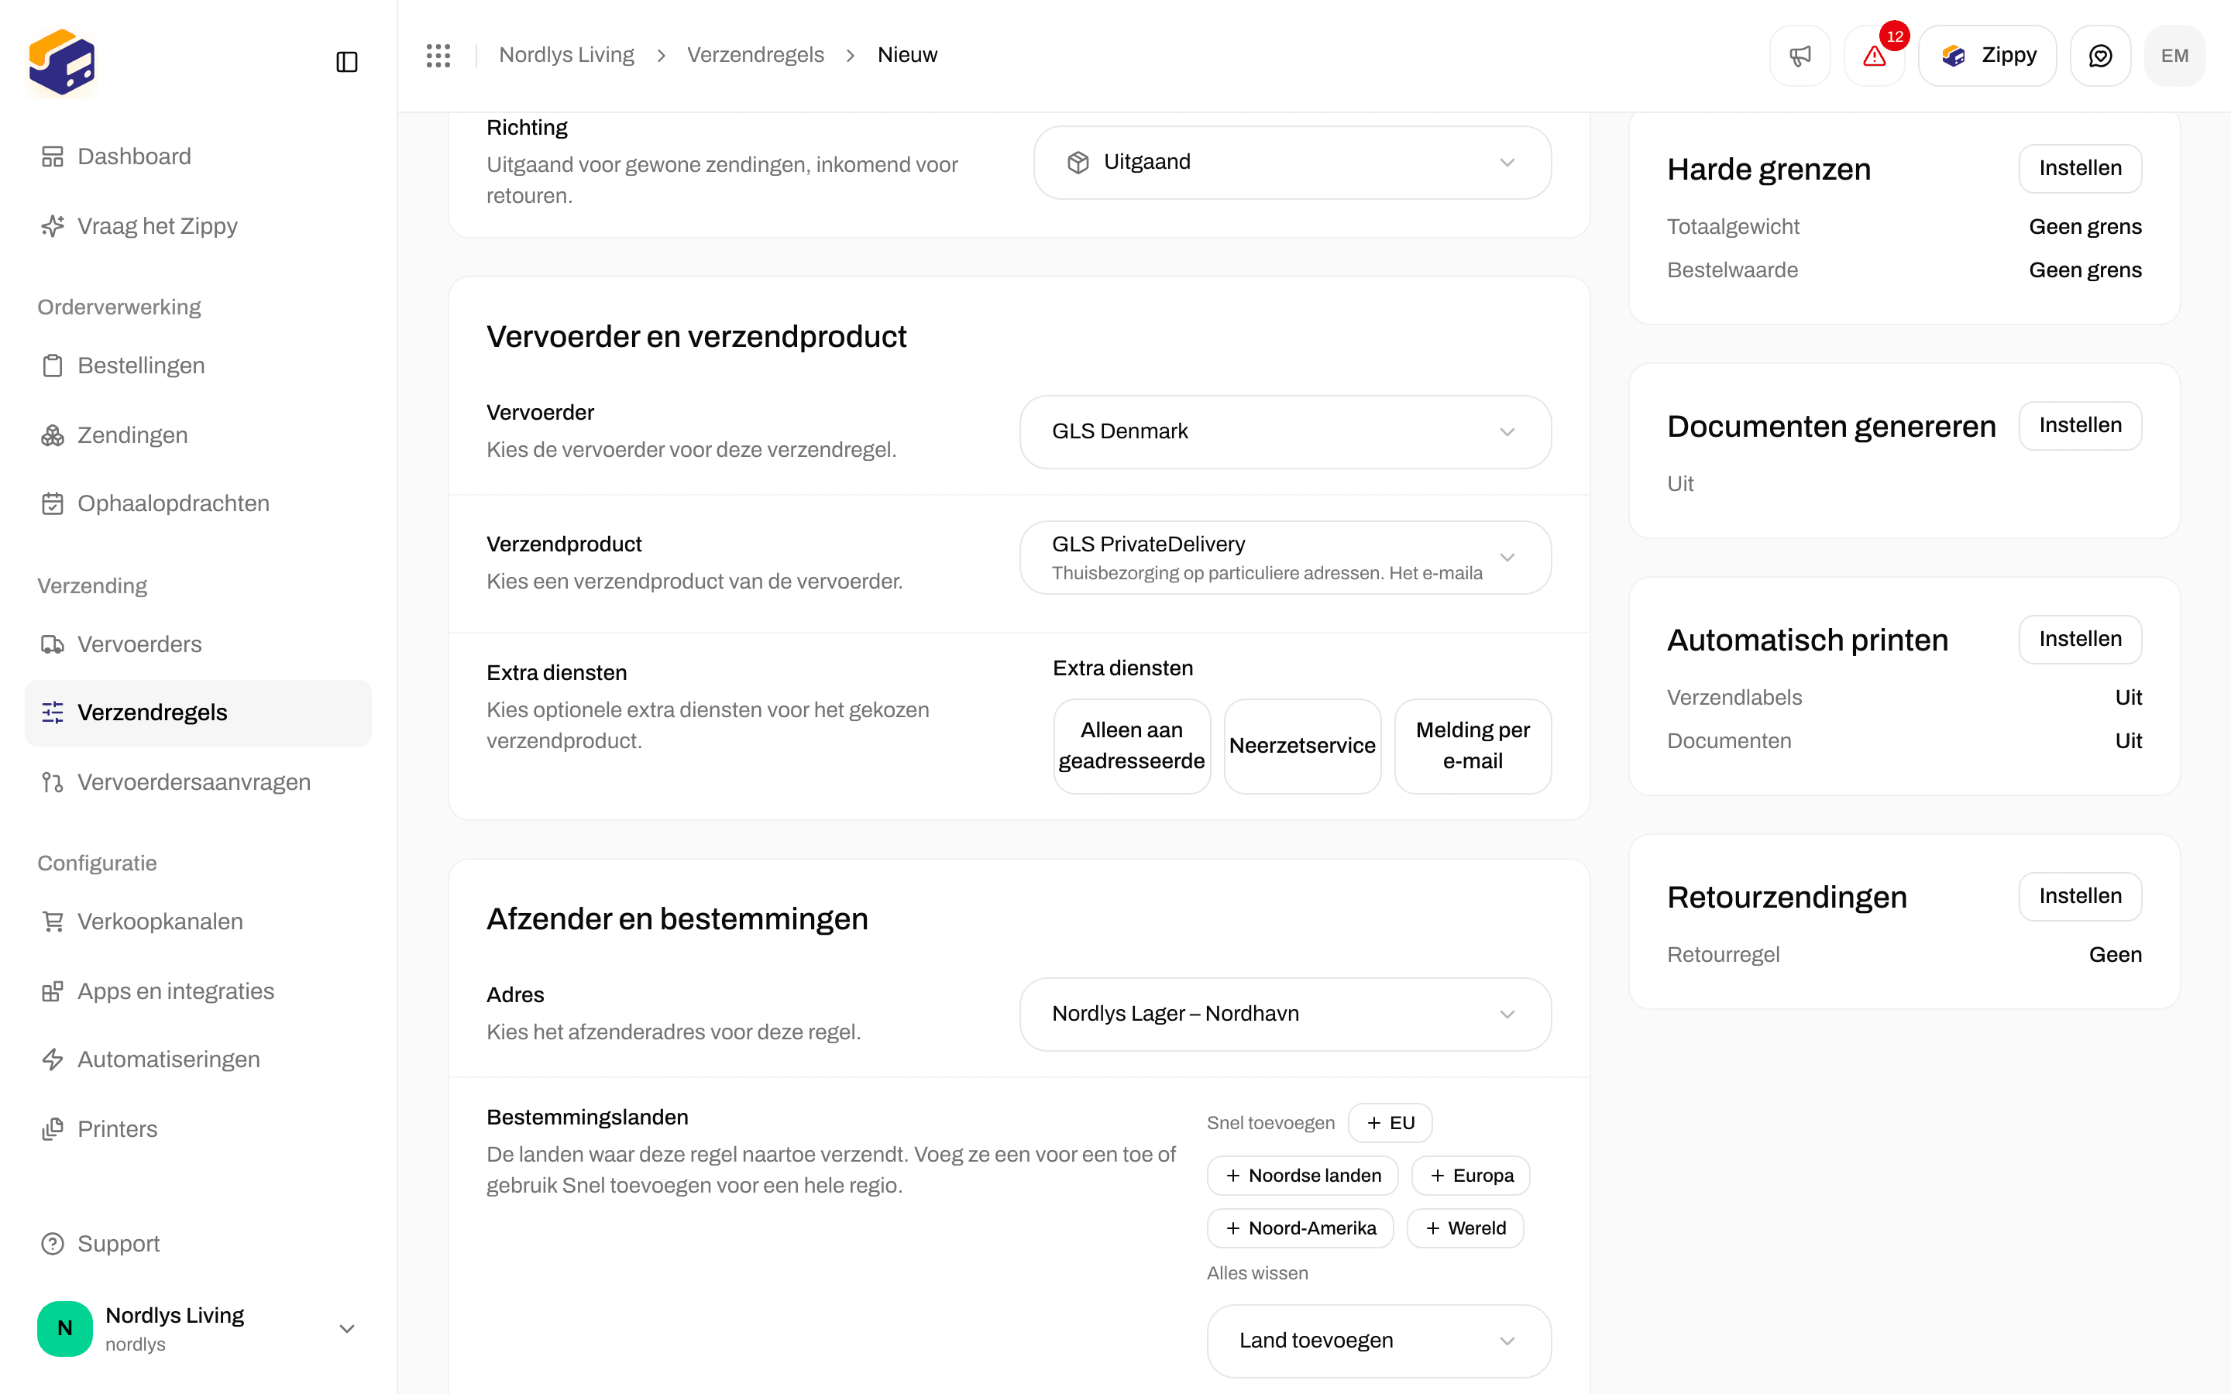Viewport: 2231px width, 1394px height.
Task: Open Ophaalopdrachten from sidebar
Action: [198, 503]
